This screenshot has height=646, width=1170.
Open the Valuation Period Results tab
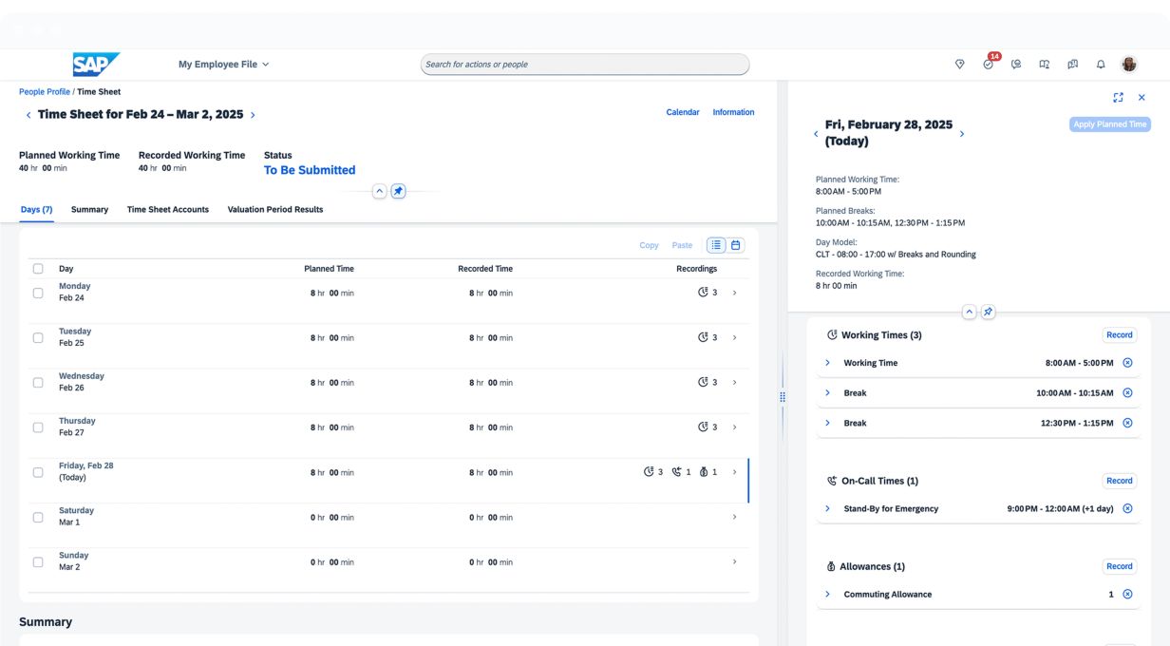275,209
